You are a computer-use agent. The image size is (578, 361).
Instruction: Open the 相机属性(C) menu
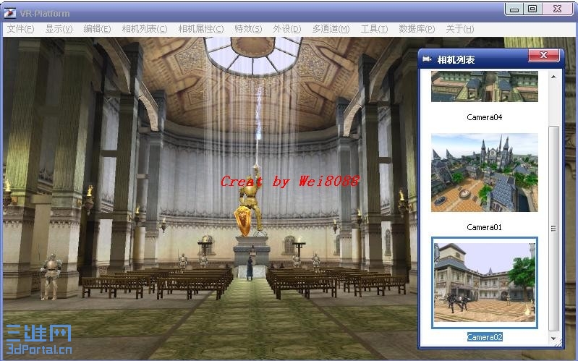(x=201, y=29)
